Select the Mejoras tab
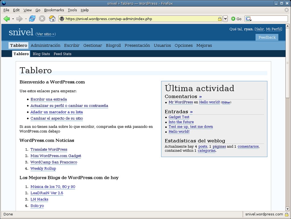Screen dimensions: 291x219 [x=204, y=46]
